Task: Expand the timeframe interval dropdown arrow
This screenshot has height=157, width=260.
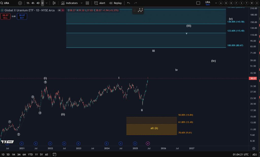Action: (47, 3)
